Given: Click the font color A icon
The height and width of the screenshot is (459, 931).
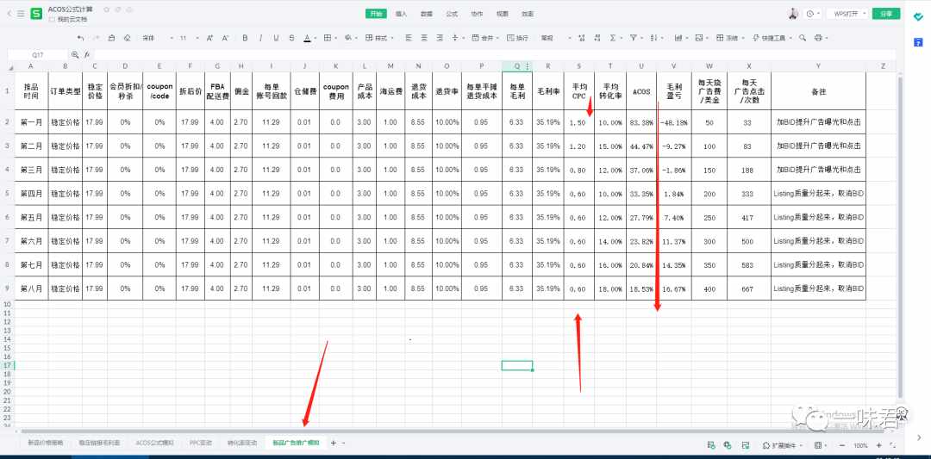Looking at the screenshot, I should [306, 38].
